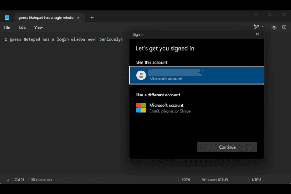Image resolution: width=291 pixels, height=194 pixels.
Task: Close the Notepad window
Action: pos(284,14)
